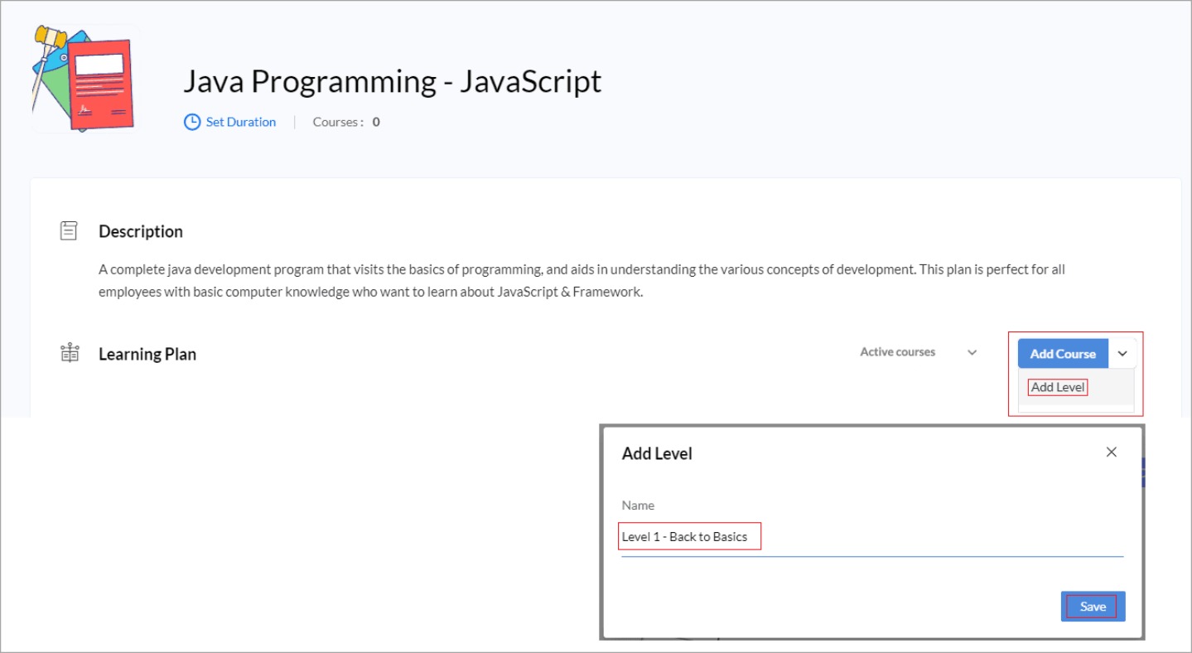Click the course thumbnail image
Screen dimensions: 1192x653
click(84, 79)
